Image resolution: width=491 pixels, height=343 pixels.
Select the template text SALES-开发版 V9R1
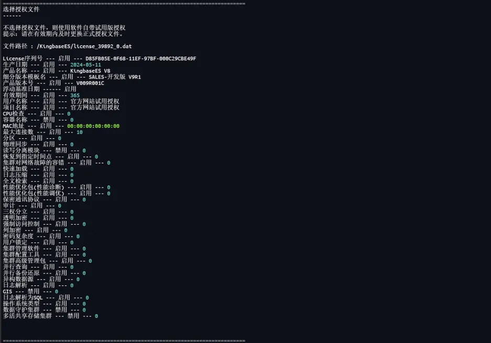click(x=115, y=77)
